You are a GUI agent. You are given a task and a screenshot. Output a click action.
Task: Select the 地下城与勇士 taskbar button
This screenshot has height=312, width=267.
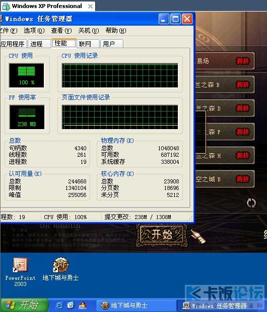coord(136,305)
